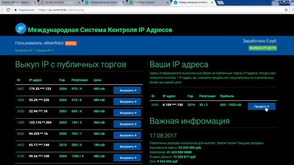Click the Прибыль column header
This screenshot has width=294, height=165.
[x=227, y=96]
